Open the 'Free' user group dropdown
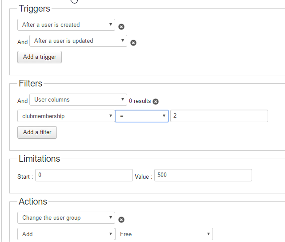Viewport: 285px width, 242px height. coord(164,234)
